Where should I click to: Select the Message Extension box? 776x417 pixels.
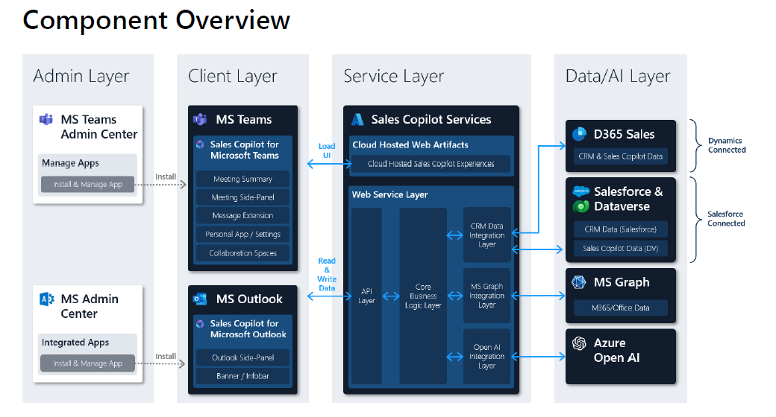pyautogui.click(x=242, y=215)
